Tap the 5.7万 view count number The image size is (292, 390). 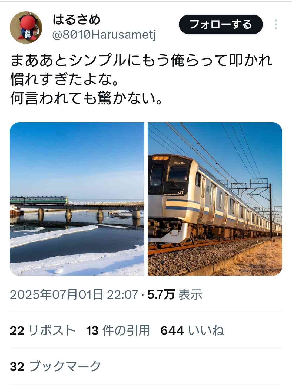point(161,294)
